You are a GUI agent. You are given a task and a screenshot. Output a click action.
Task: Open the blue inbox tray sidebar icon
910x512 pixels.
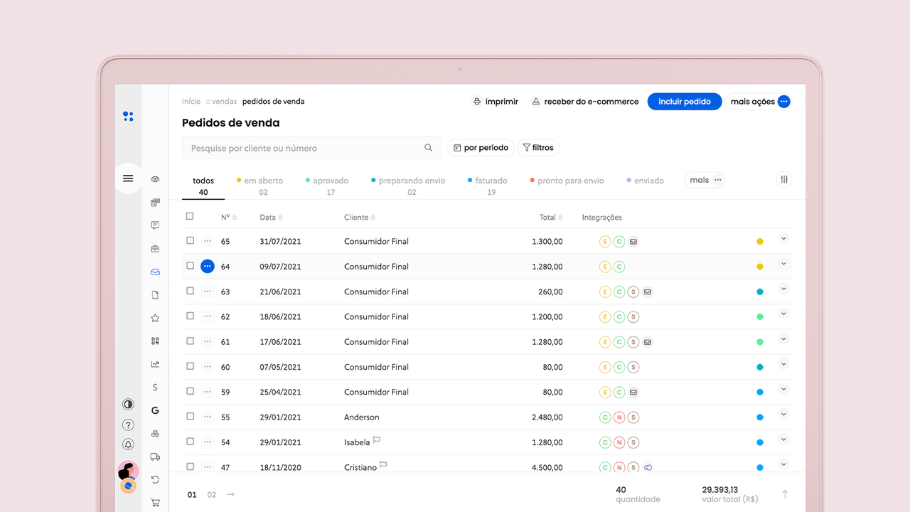tap(155, 272)
